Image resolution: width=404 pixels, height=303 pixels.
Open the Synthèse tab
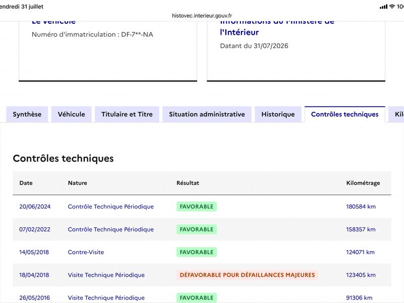click(27, 114)
